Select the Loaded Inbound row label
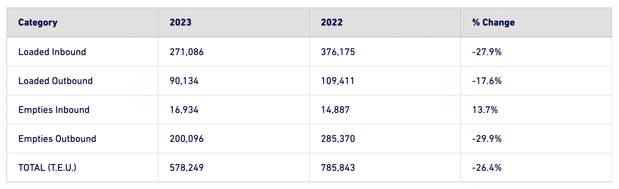Viewport: 619px width, 189px height. 52,52
